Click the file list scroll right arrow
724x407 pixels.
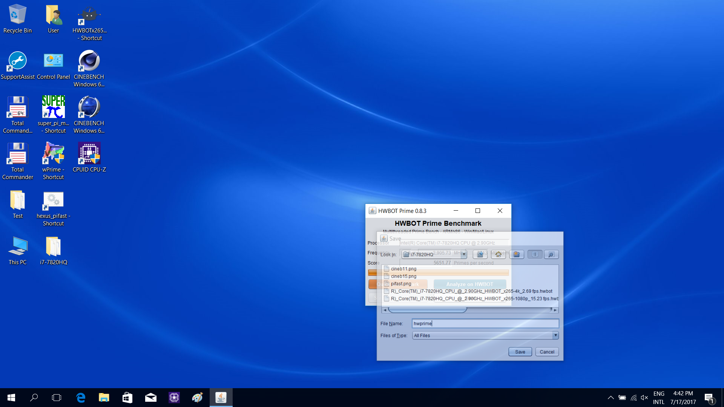(x=555, y=310)
